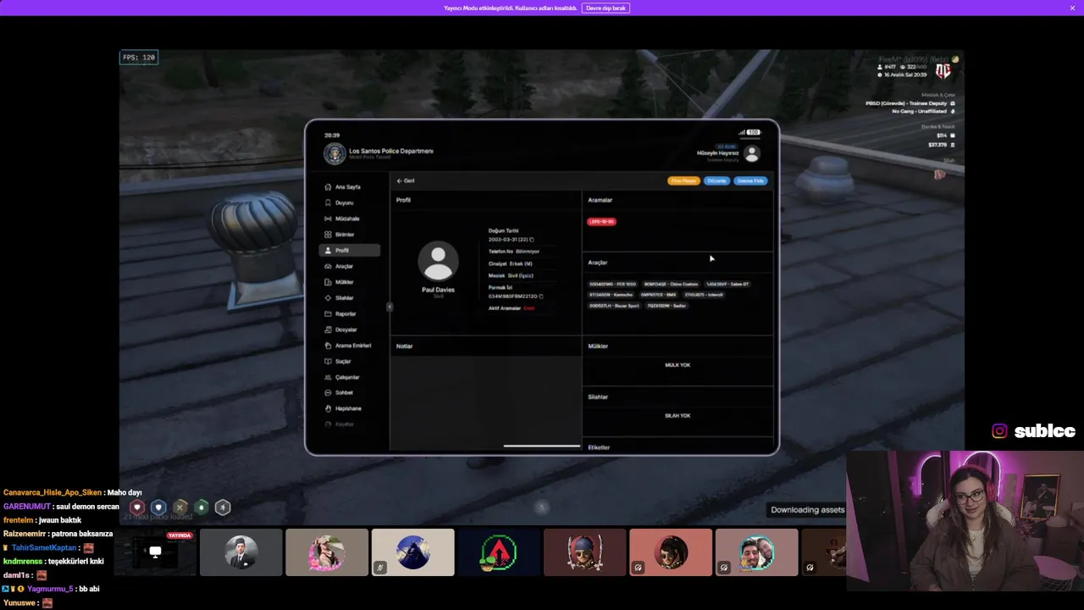The width and height of the screenshot is (1084, 610).
Task: Click the FPS: 120 counter
Action: coord(139,58)
